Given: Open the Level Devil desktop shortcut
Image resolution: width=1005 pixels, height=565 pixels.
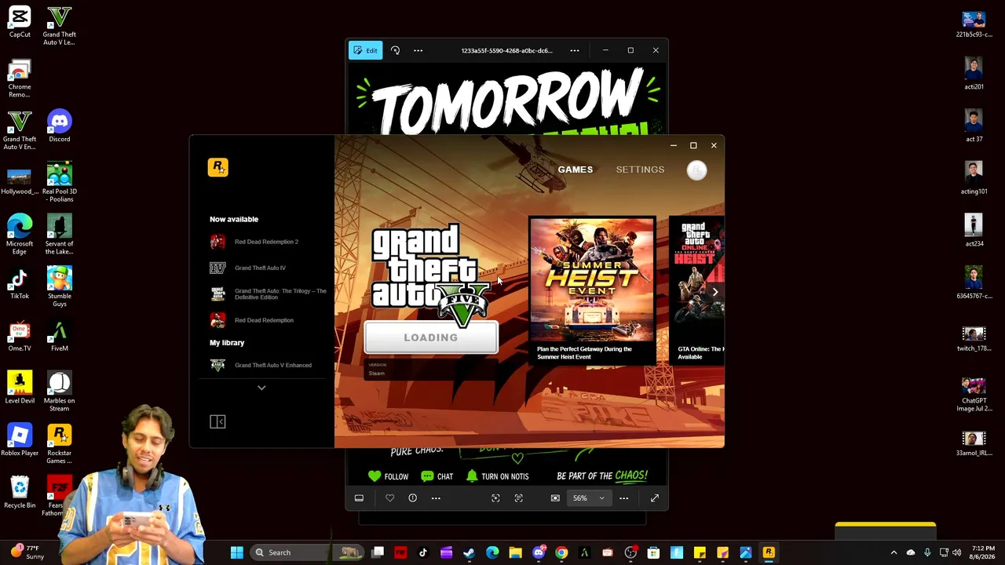Looking at the screenshot, I should (20, 388).
